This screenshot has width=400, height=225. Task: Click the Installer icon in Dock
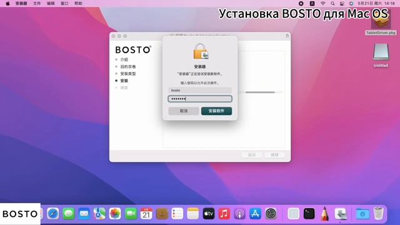(341, 214)
